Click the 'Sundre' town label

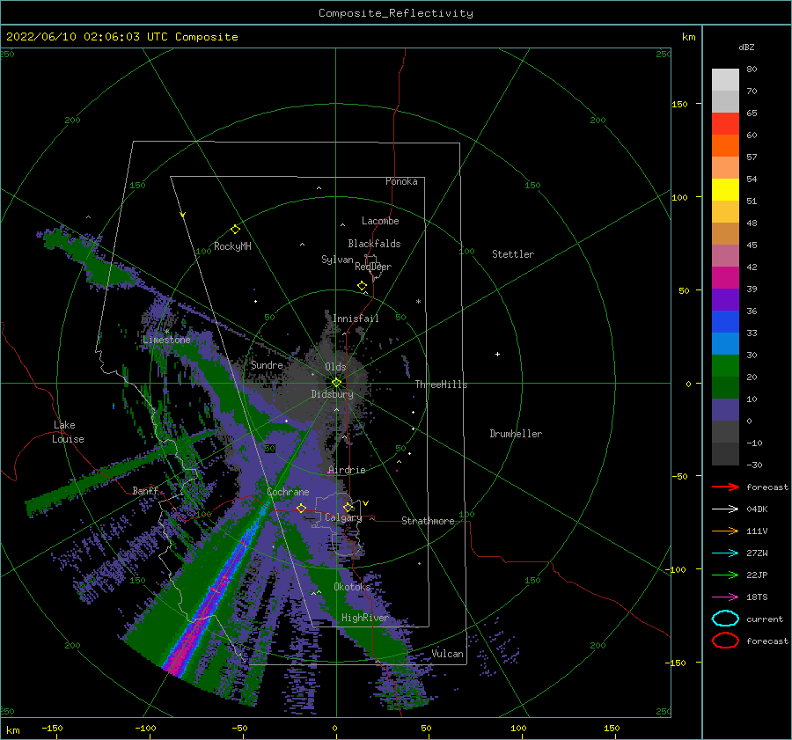pos(268,364)
